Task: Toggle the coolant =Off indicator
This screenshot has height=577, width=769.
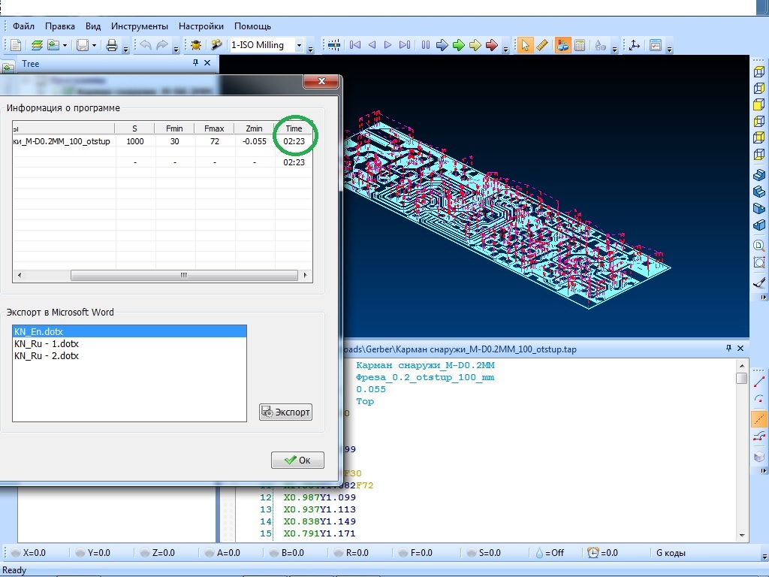Action: tap(549, 552)
